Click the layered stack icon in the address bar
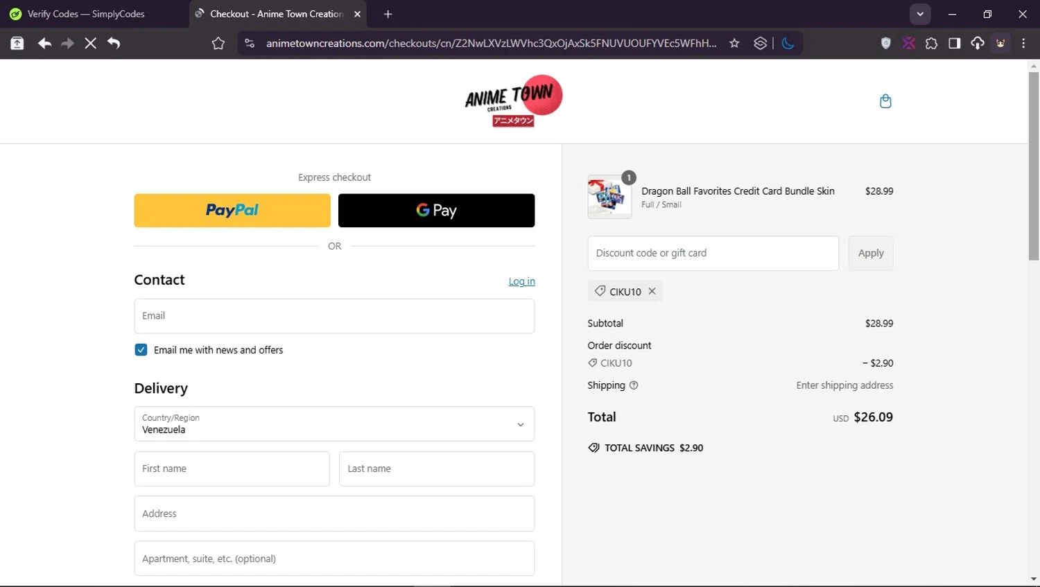 pos(761,43)
